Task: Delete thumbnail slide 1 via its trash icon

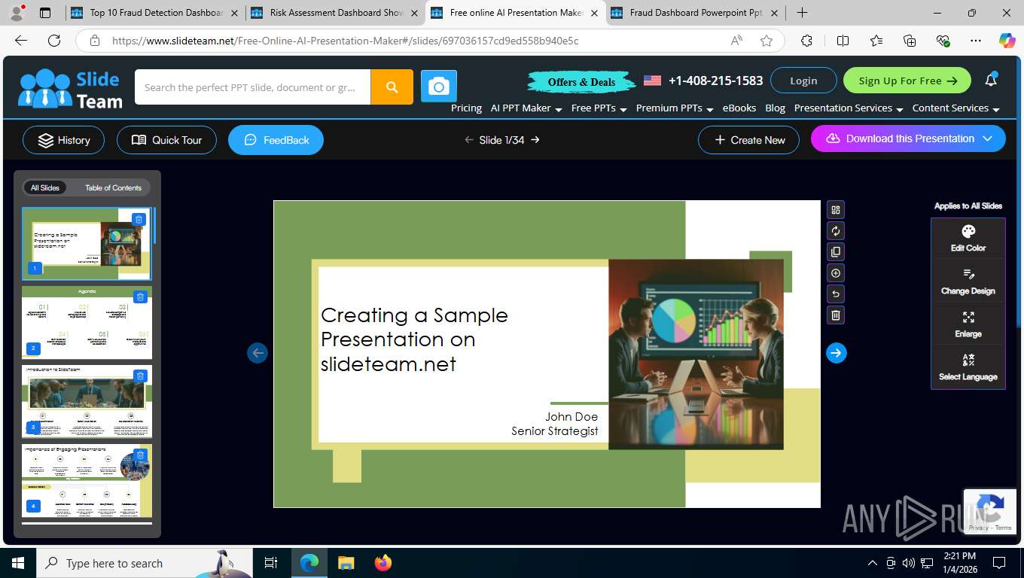Action: pyautogui.click(x=139, y=220)
